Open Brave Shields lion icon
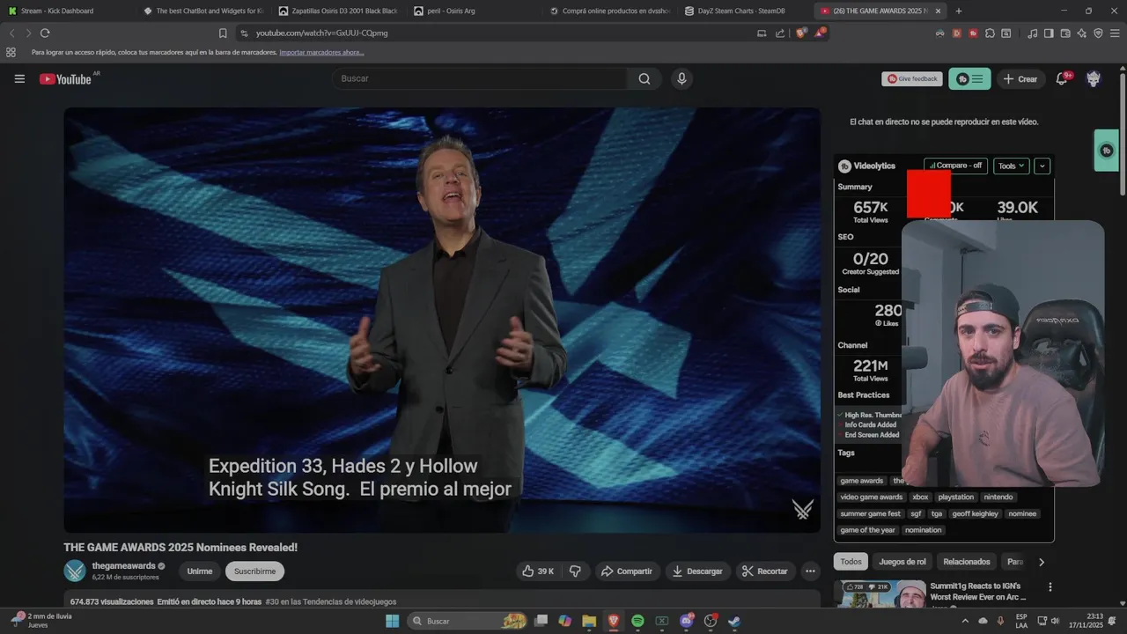 (x=800, y=33)
